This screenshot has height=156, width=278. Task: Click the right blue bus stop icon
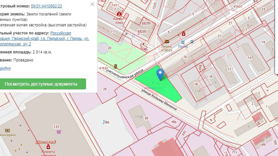(x=192, y=42)
